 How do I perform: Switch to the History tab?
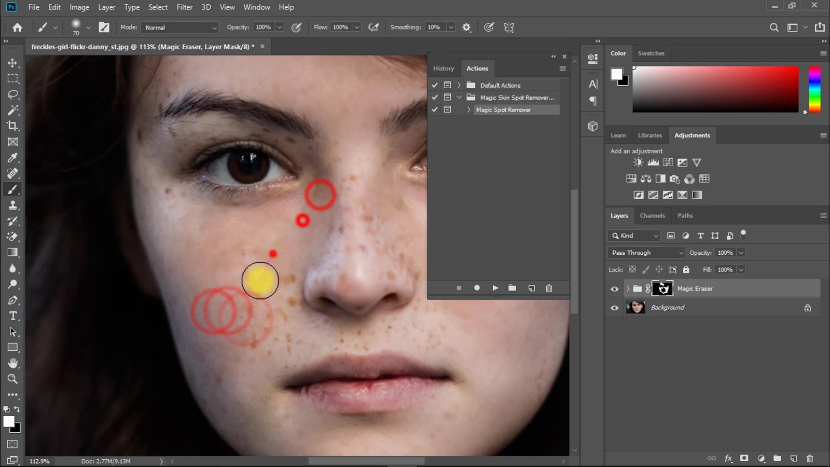point(444,68)
